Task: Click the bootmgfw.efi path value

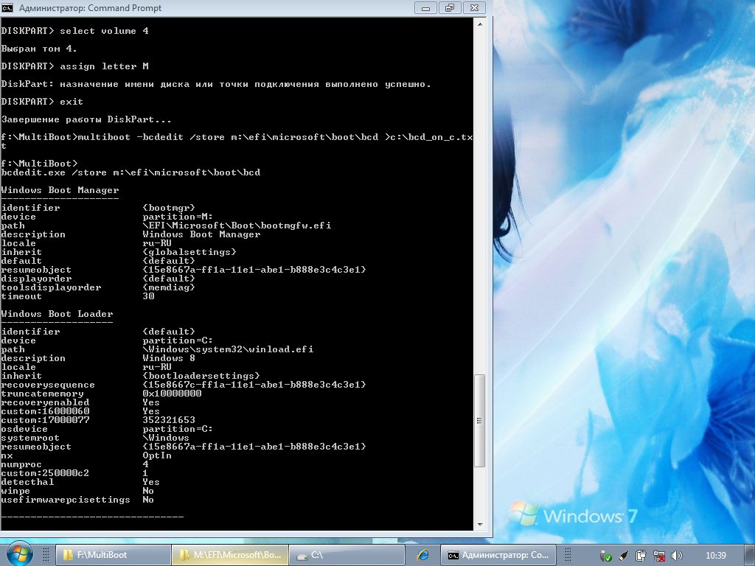Action: pos(237,226)
